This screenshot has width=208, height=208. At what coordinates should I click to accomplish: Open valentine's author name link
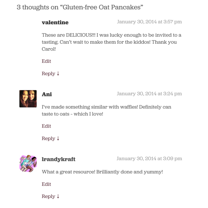click(55, 23)
